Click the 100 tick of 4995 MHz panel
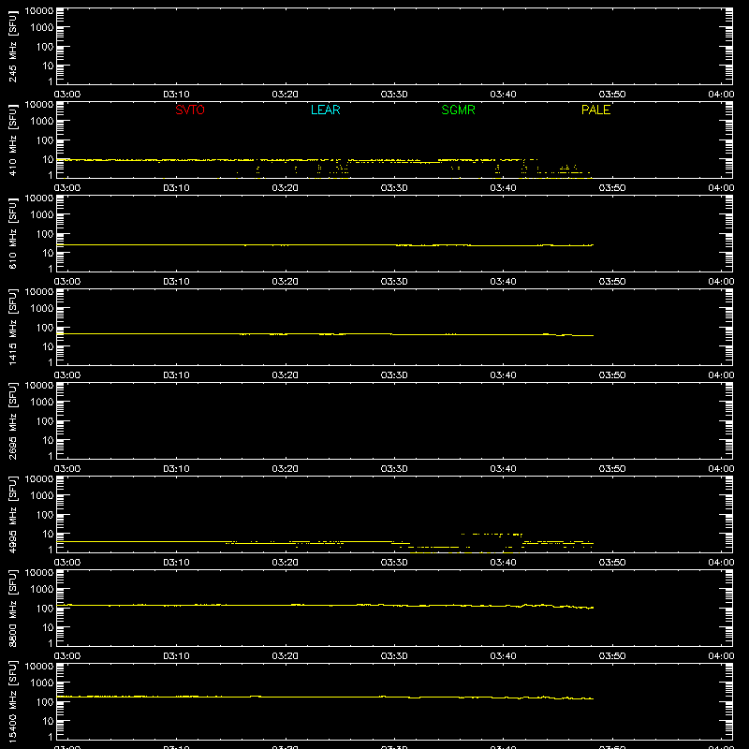The height and width of the screenshot is (749, 749). coord(45,515)
